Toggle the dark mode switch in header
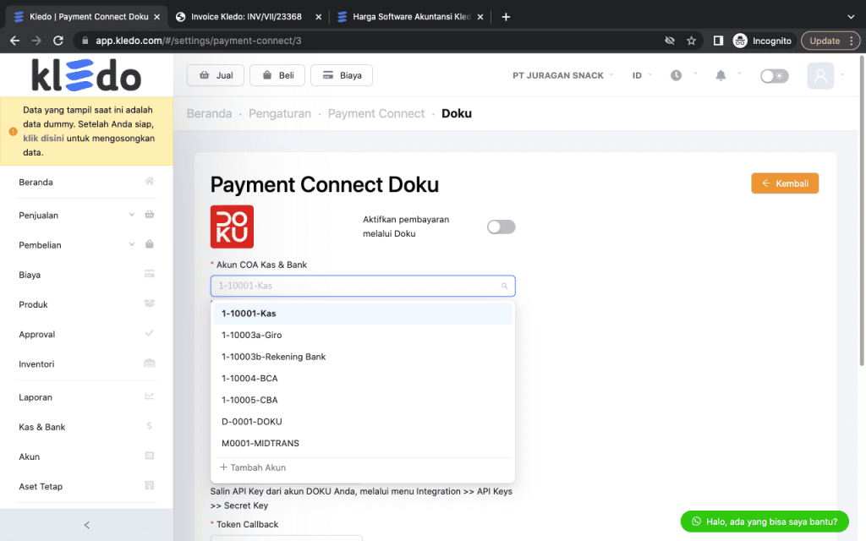Image resolution: width=866 pixels, height=541 pixels. click(x=775, y=75)
